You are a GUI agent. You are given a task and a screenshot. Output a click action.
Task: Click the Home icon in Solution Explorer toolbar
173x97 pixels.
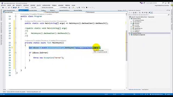[x=134, y=13]
